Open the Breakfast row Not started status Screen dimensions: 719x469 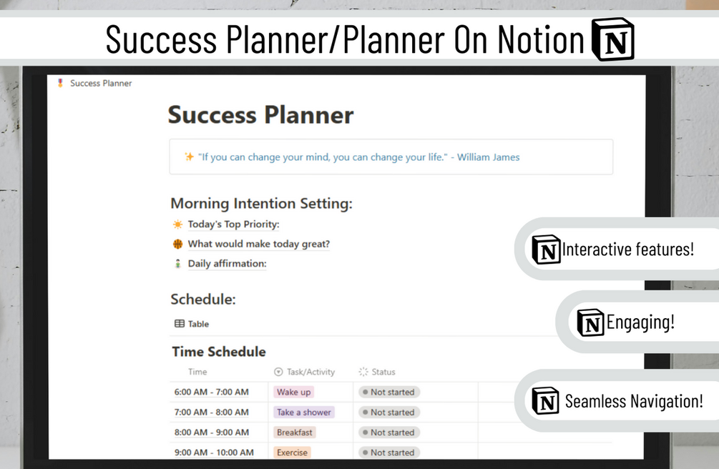(389, 433)
